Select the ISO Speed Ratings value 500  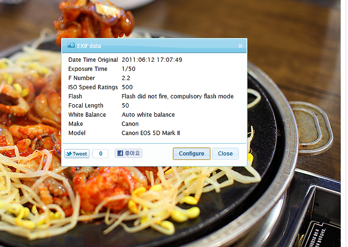[127, 87]
